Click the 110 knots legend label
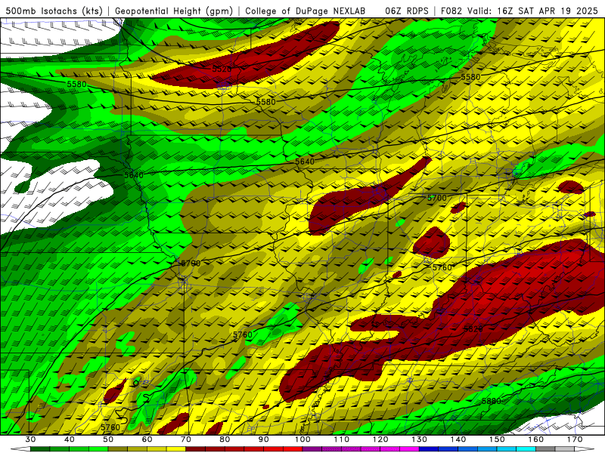This screenshot has width=605, height=453. [342, 439]
